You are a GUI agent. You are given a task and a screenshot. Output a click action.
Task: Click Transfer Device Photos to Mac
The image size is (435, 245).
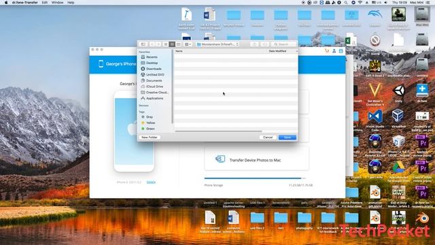257,159
